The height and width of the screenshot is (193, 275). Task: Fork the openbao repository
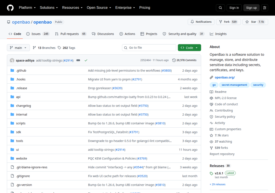click(228, 22)
